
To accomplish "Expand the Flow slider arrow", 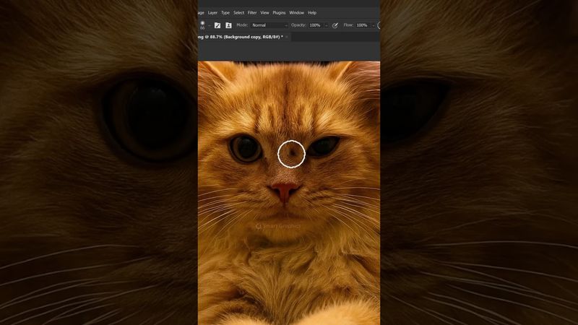I will click(374, 25).
